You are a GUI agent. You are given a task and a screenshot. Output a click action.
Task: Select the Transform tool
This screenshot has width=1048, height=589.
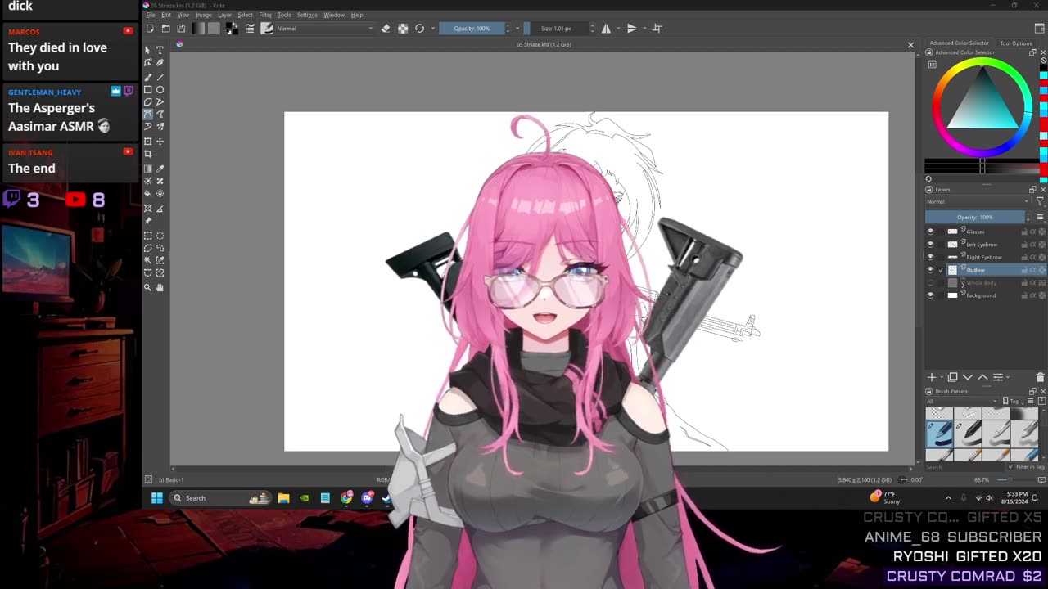click(x=147, y=141)
